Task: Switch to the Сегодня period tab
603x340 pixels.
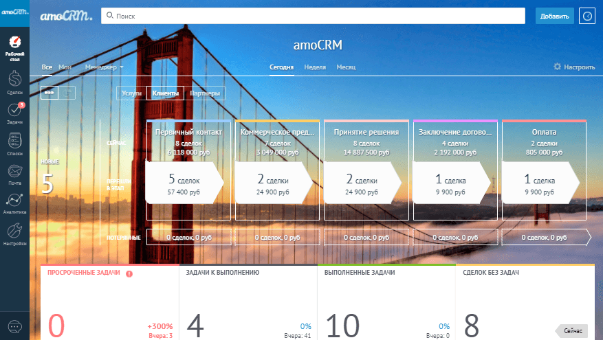Action: point(281,67)
